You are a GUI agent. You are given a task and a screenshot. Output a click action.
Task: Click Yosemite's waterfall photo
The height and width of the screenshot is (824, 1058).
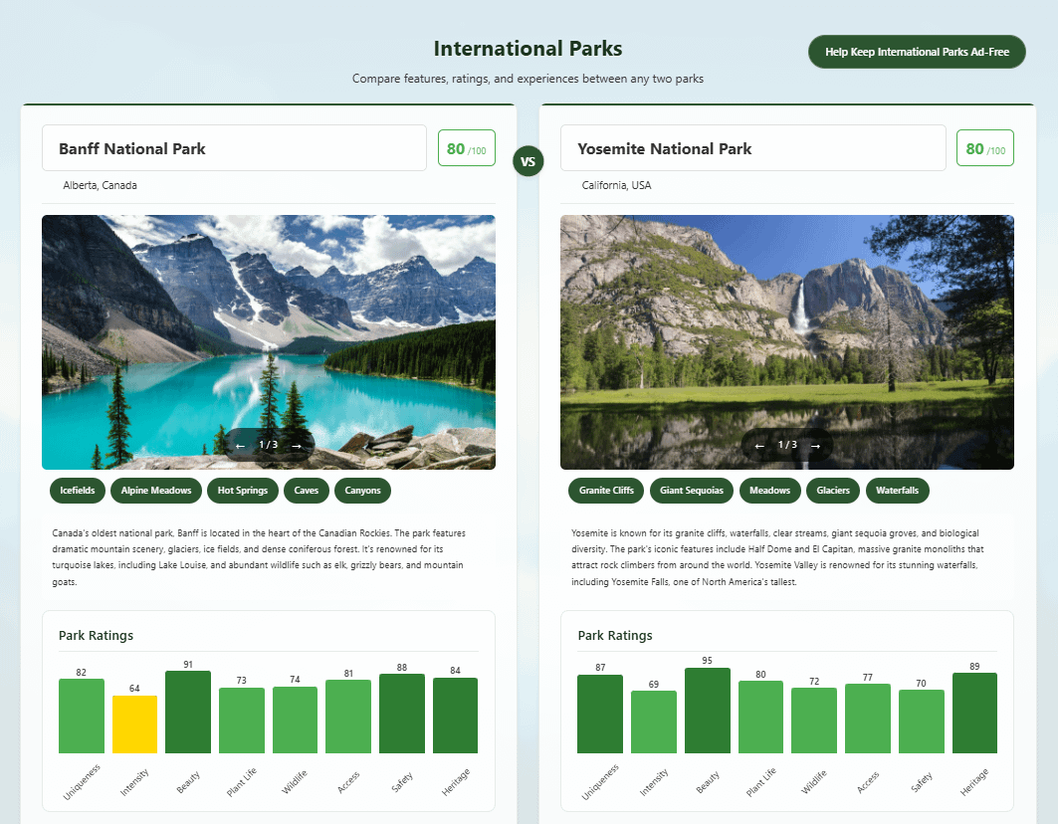pyautogui.click(x=786, y=328)
